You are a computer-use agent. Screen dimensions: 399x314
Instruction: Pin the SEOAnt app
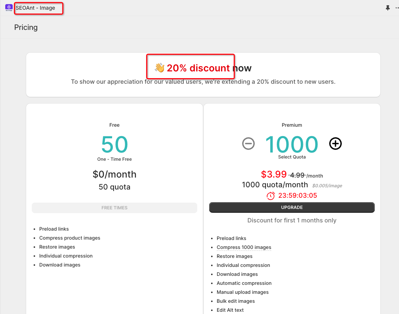tap(388, 8)
